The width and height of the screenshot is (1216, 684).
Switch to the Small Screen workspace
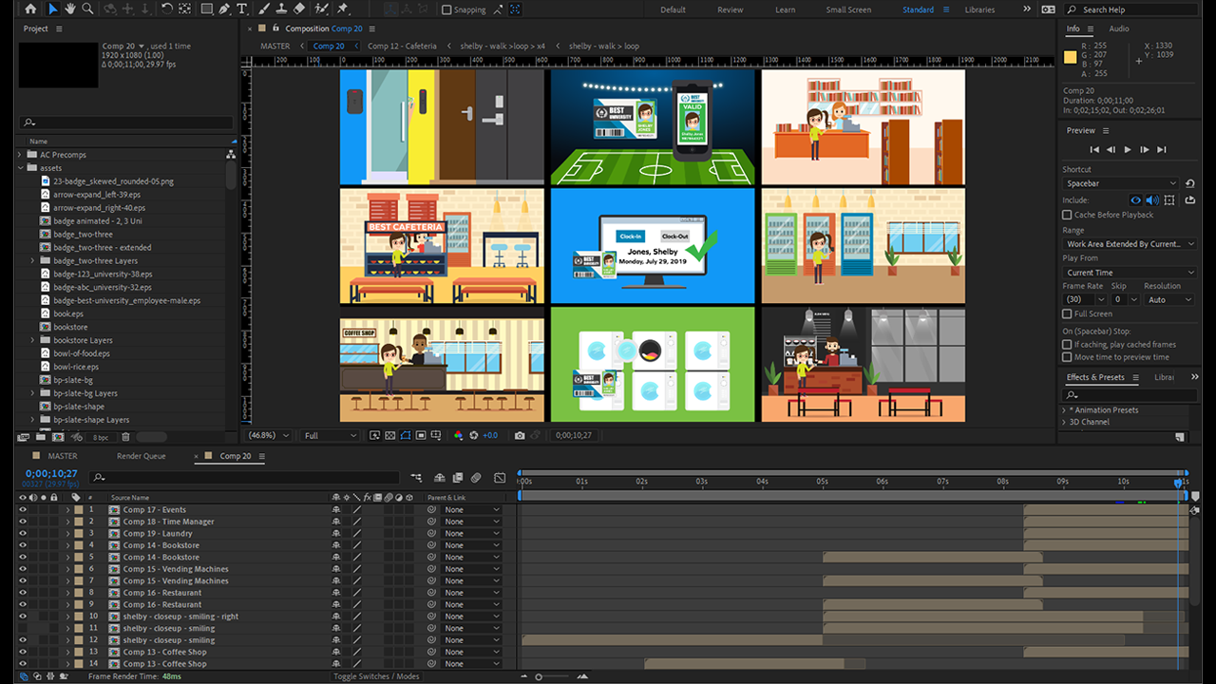[847, 9]
